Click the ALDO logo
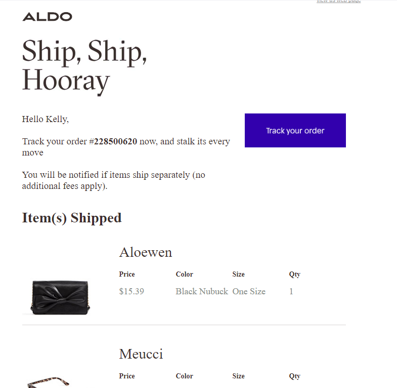 pos(47,17)
